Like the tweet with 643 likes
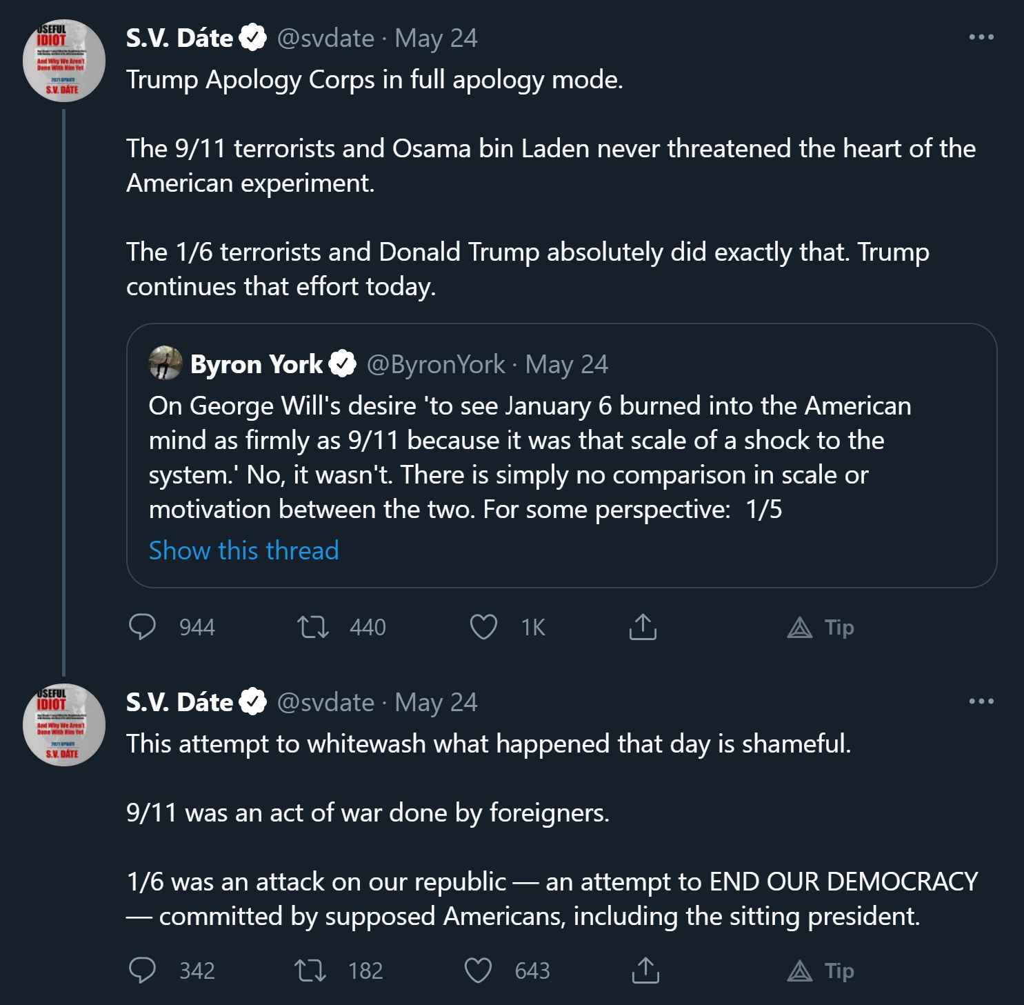1024x1005 pixels. tap(478, 971)
